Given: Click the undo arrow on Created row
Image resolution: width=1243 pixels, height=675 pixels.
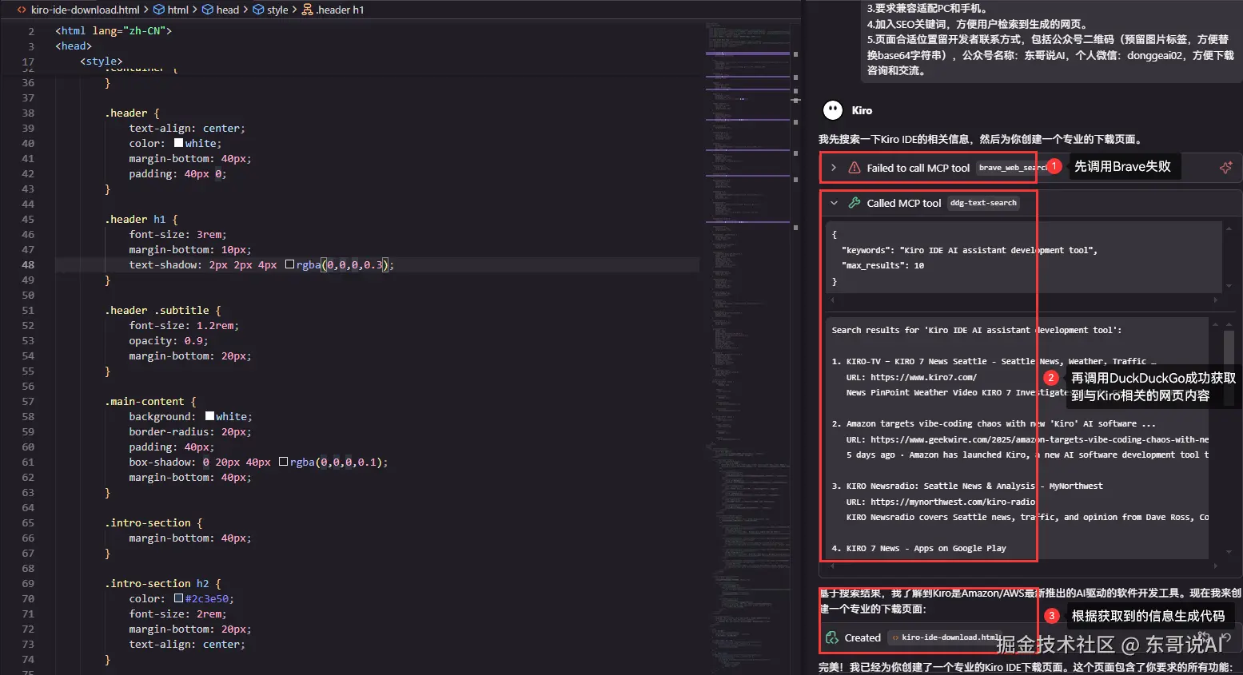Looking at the screenshot, I should 1225,637.
